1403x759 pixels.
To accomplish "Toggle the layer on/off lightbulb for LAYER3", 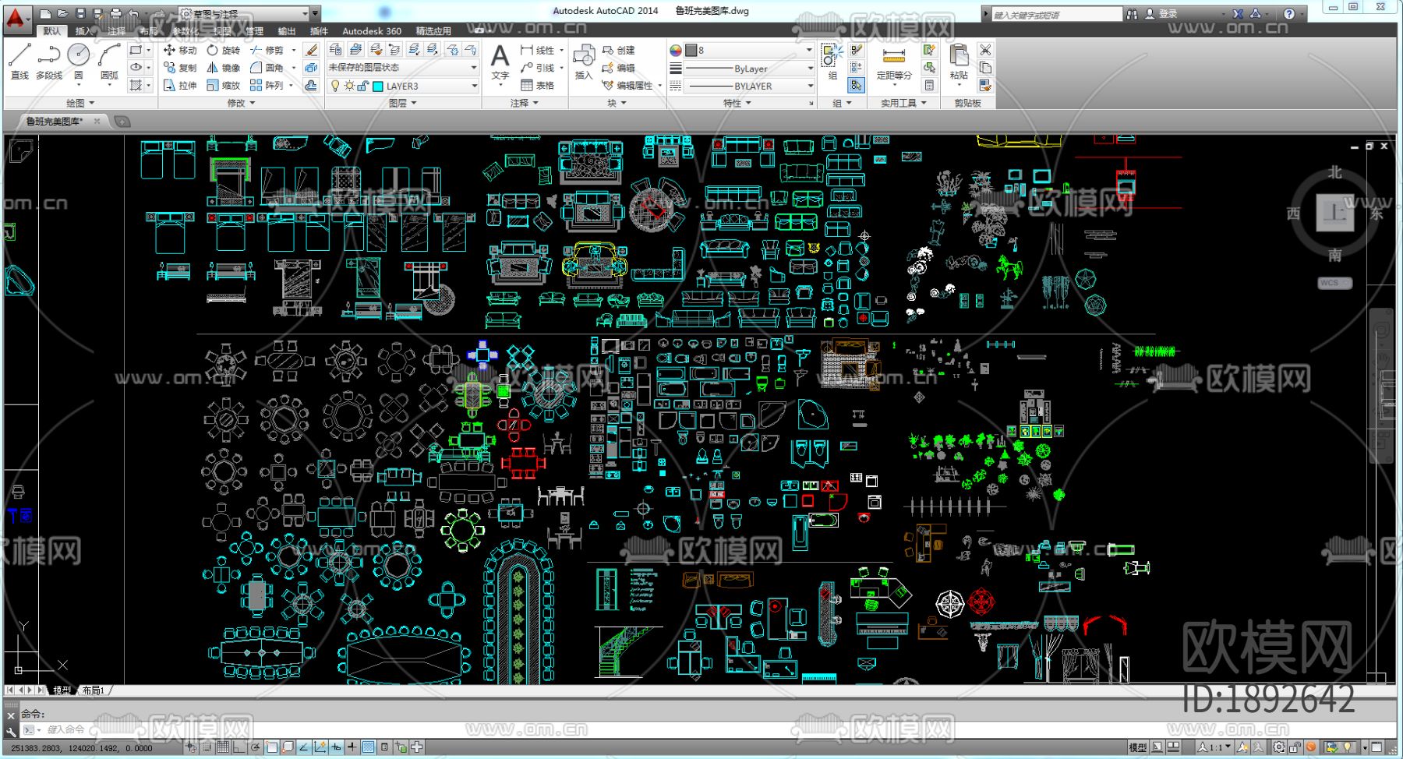I will coord(336,86).
